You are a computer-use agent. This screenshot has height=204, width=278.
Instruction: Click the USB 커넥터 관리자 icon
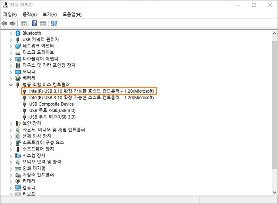[x=18, y=40]
